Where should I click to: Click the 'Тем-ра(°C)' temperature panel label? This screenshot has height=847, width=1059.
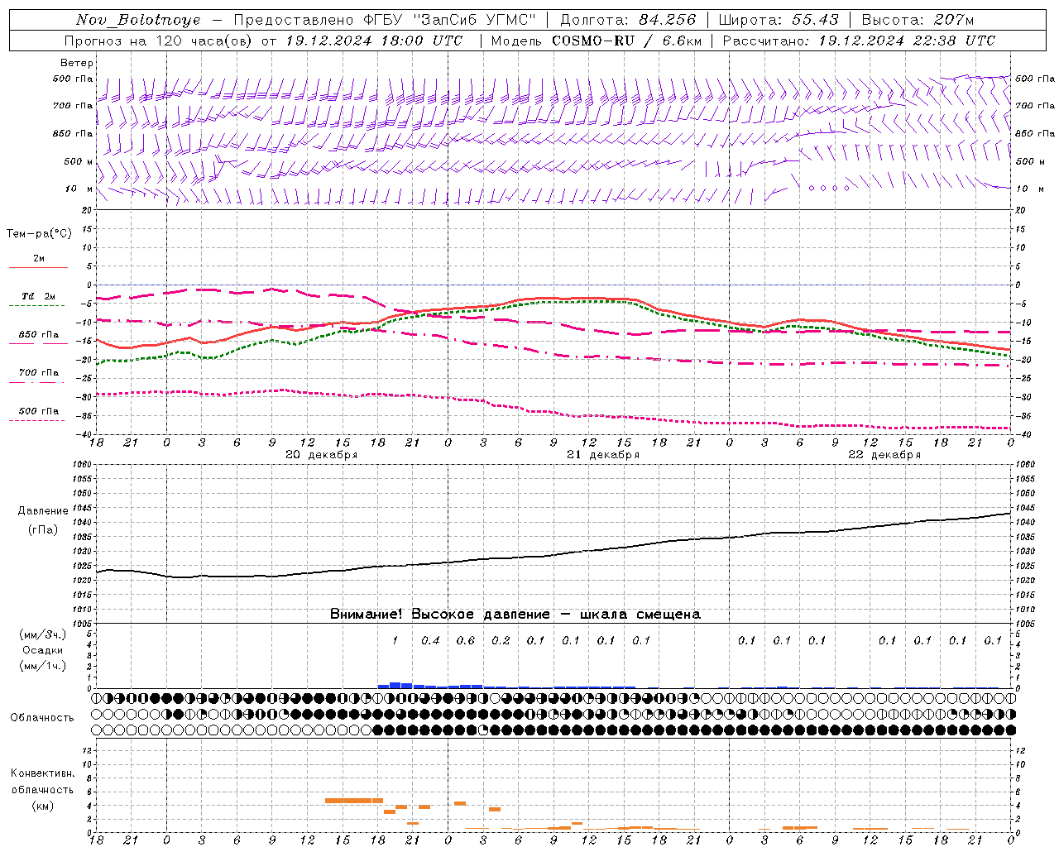tap(39, 234)
